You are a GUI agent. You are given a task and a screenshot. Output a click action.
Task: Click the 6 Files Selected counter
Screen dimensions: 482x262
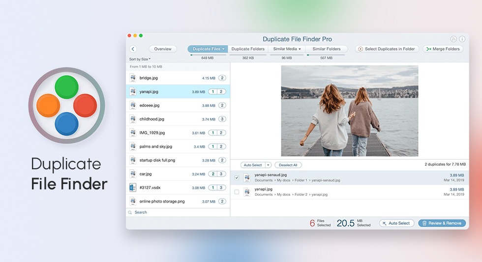[320, 223]
